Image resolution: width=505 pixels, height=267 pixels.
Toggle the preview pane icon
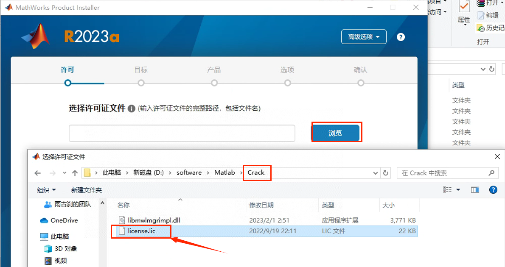pyautogui.click(x=475, y=190)
